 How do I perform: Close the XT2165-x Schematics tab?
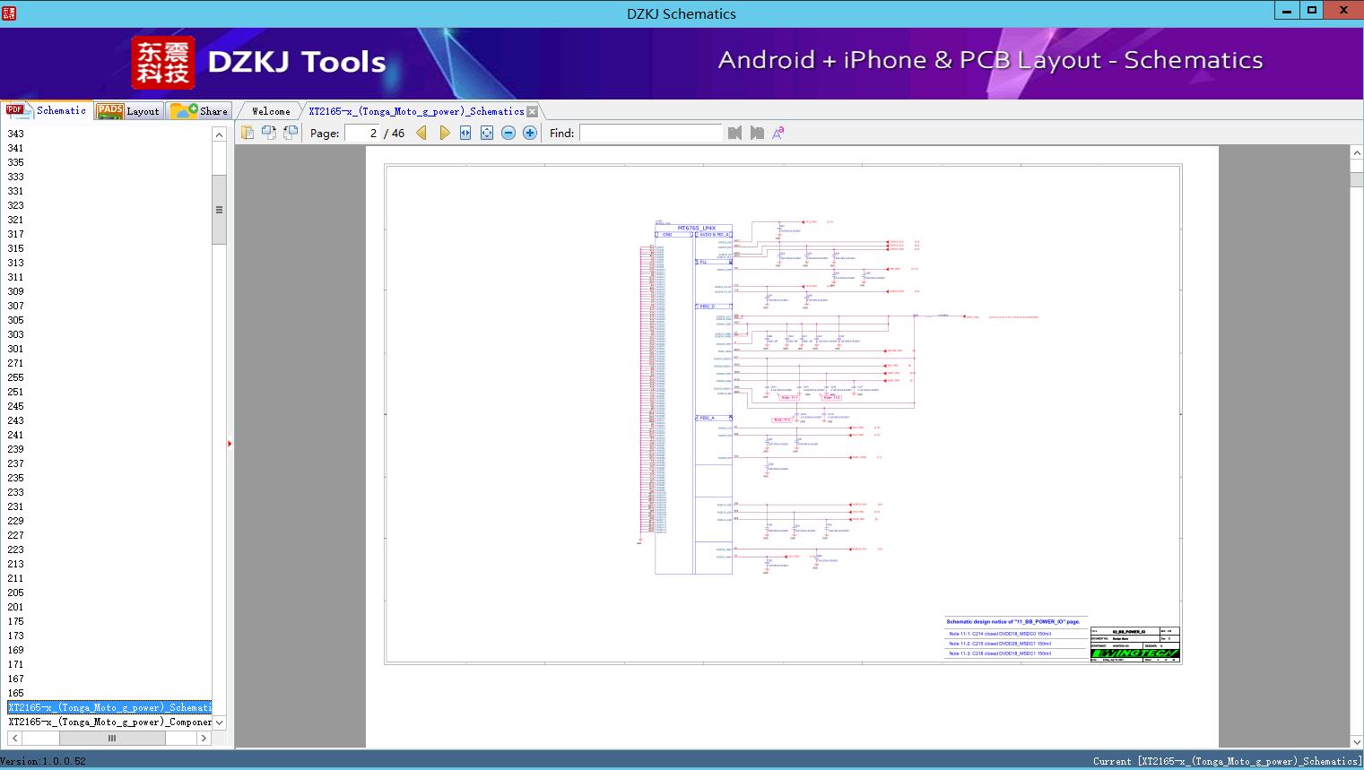[533, 111]
